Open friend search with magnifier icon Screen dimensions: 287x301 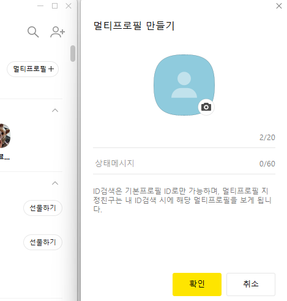tap(33, 32)
